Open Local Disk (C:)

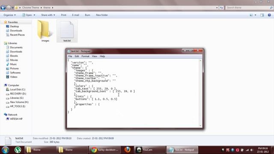coord(18,89)
